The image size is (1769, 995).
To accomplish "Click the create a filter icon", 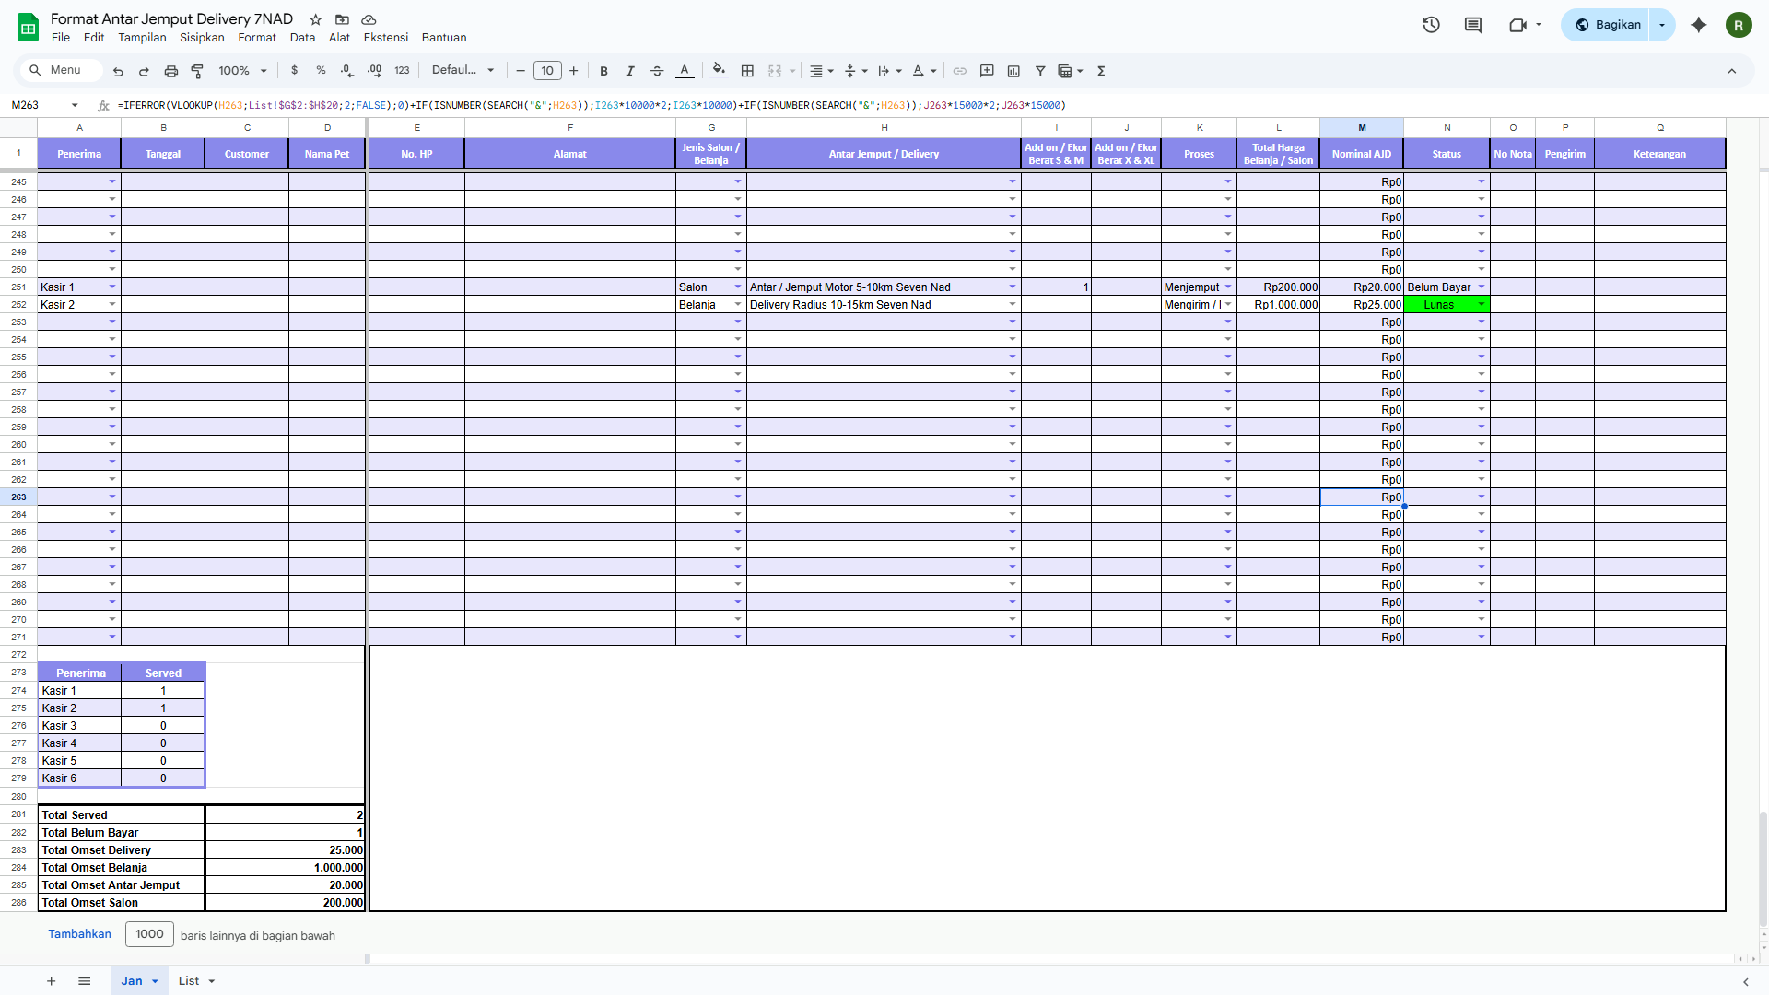I will tap(1040, 71).
